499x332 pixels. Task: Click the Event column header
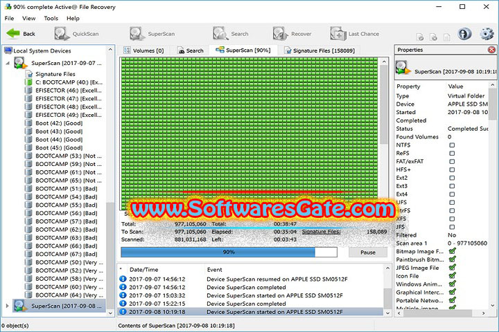(214, 270)
